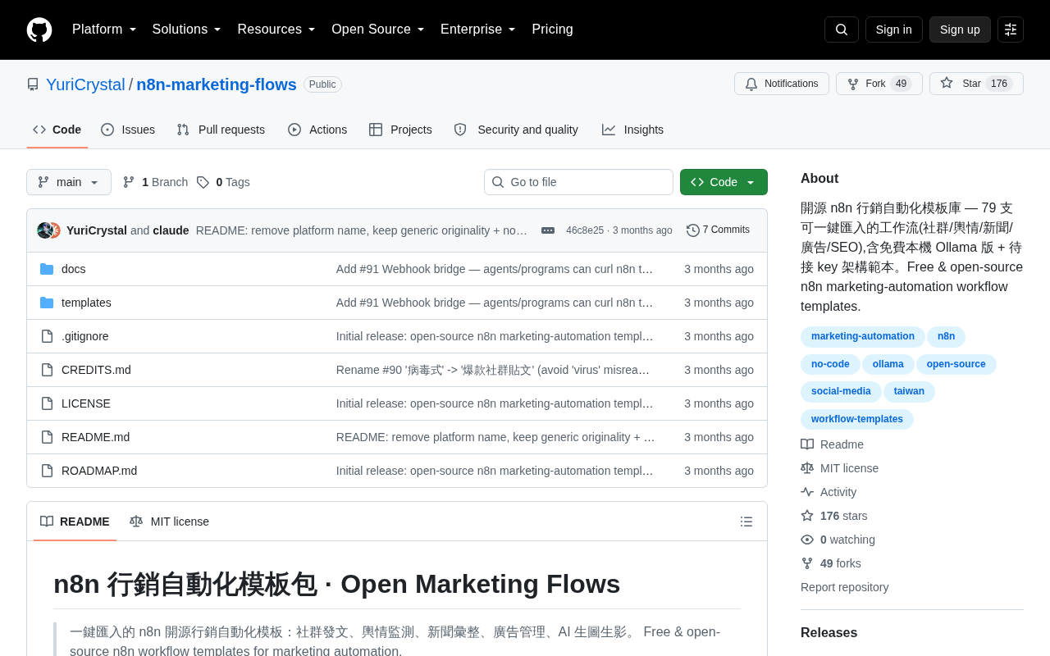Screen dimensions: 1050x656
Task: Expand the green Code dropdown
Action: [x=724, y=182]
